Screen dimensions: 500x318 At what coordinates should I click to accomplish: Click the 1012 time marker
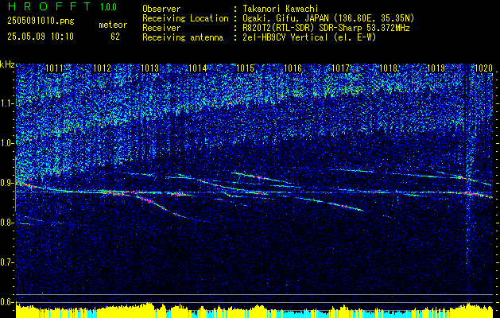point(102,68)
